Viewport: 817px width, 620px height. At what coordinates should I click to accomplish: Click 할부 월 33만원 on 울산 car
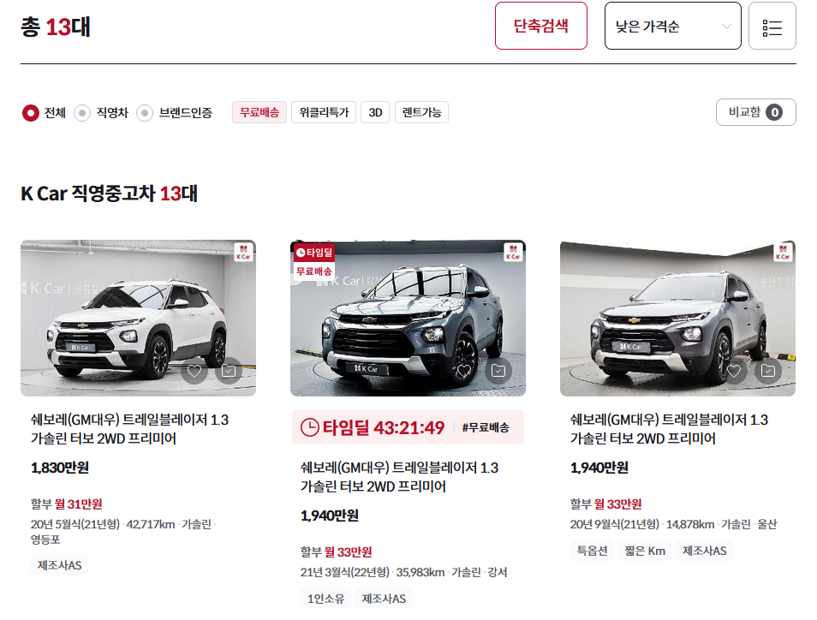pyautogui.click(x=605, y=504)
